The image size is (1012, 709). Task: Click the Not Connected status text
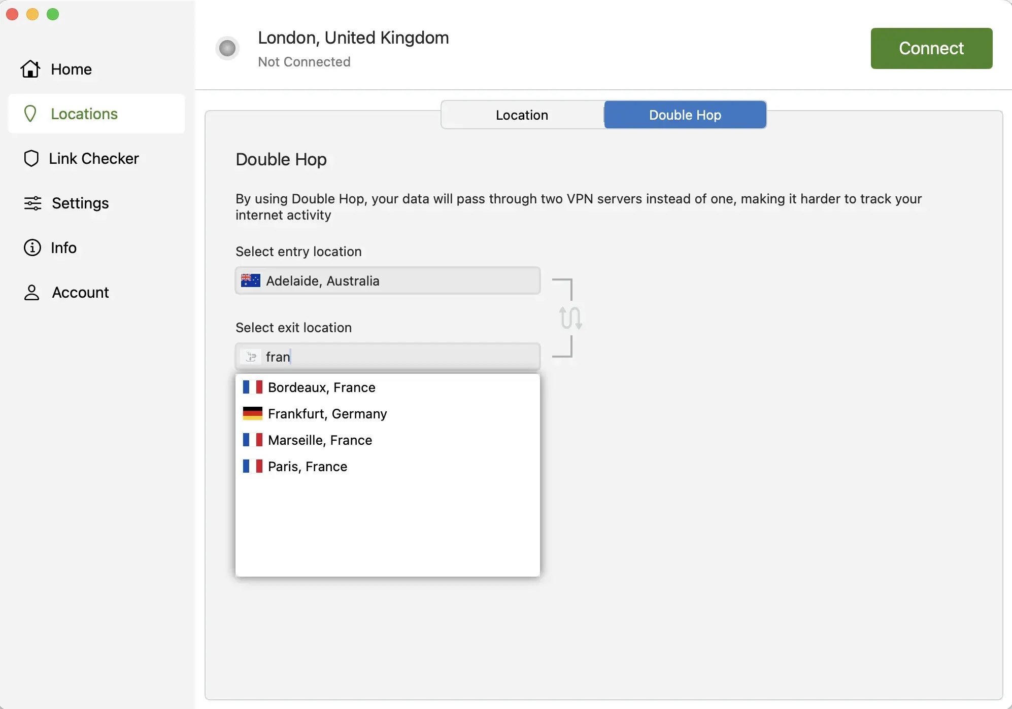[x=304, y=62]
